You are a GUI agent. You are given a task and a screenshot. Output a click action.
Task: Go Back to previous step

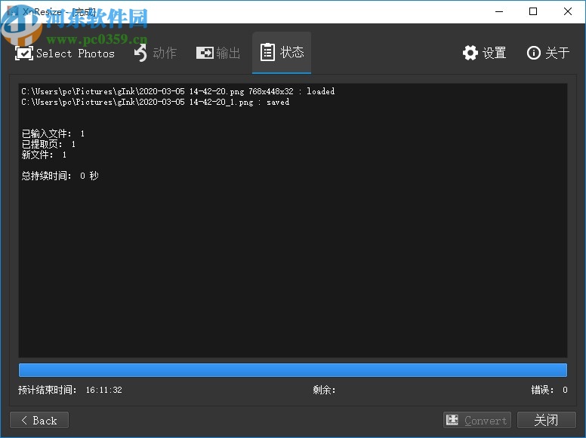pos(39,420)
